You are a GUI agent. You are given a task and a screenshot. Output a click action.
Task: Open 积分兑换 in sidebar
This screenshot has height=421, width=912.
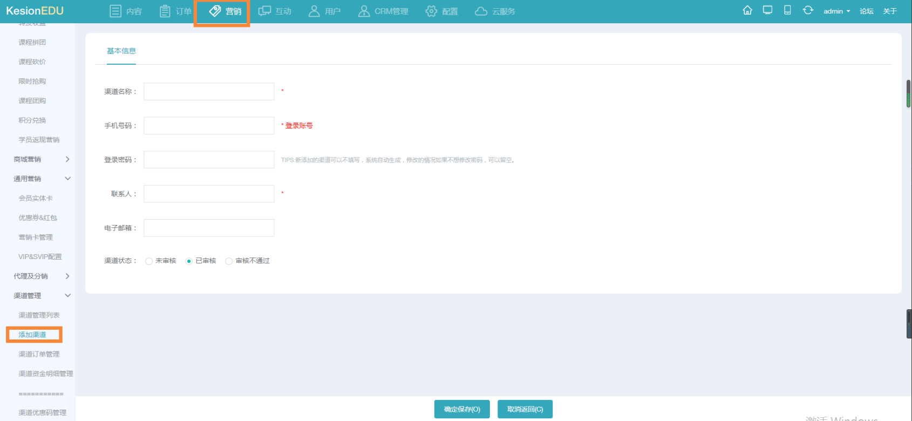[x=32, y=120]
